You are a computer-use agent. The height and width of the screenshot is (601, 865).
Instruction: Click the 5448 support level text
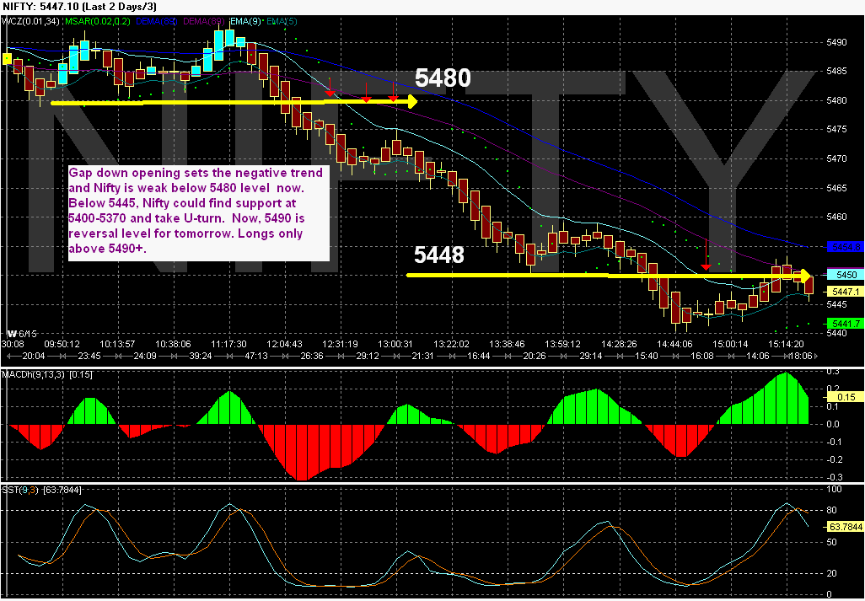[x=438, y=255]
